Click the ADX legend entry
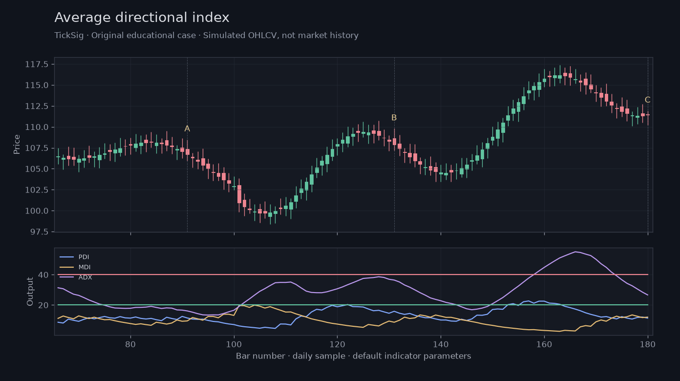 click(75, 277)
